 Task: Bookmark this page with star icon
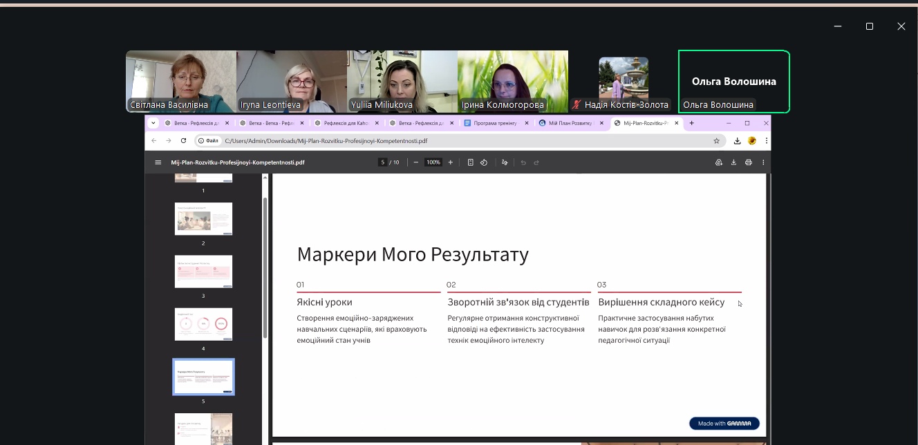716,140
